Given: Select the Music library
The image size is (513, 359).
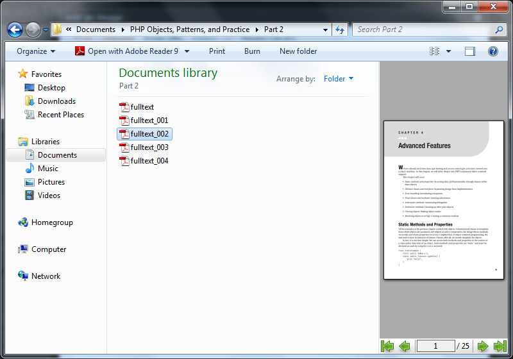Looking at the screenshot, I should pos(47,169).
